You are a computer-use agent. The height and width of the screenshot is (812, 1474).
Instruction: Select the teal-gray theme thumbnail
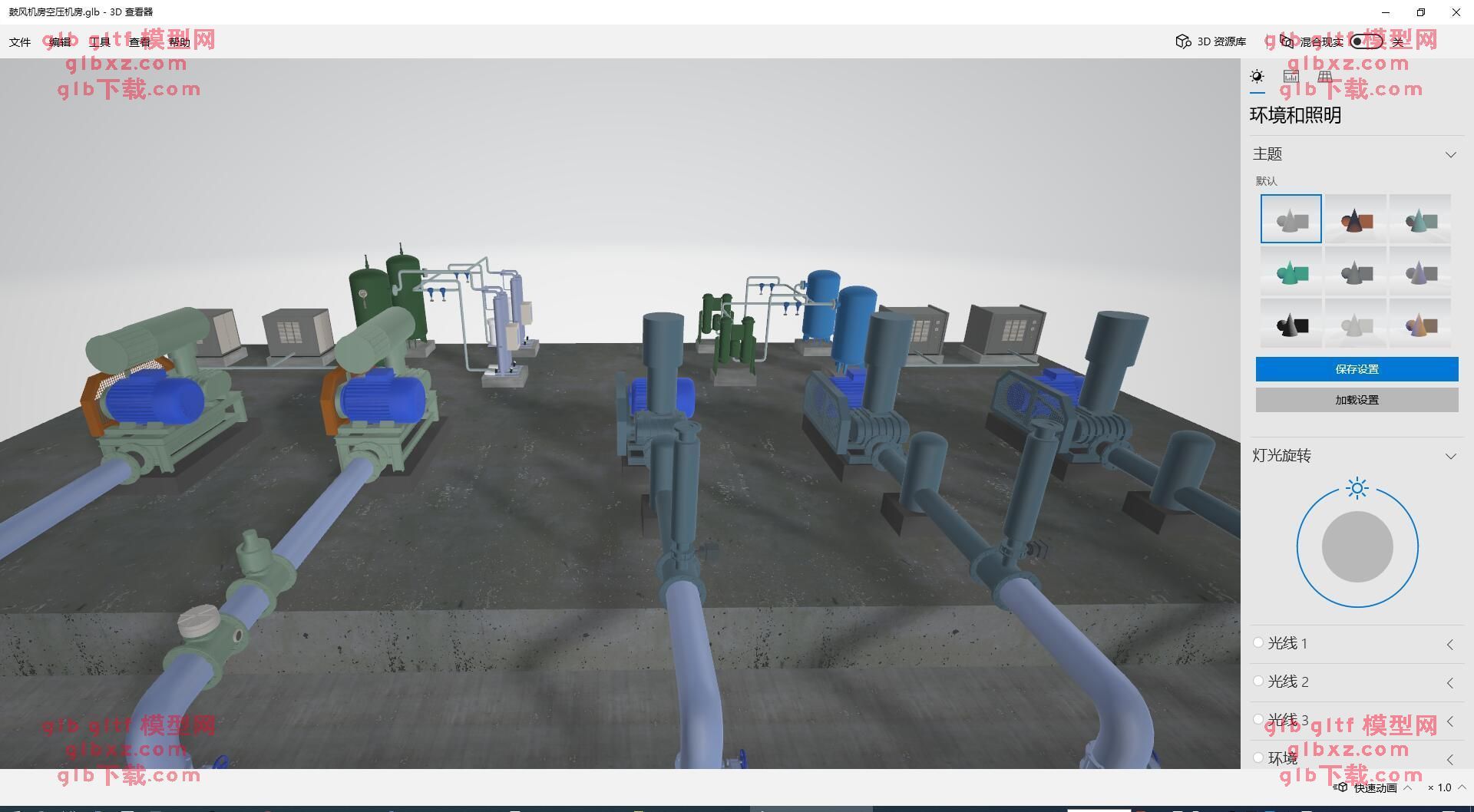(x=1420, y=219)
